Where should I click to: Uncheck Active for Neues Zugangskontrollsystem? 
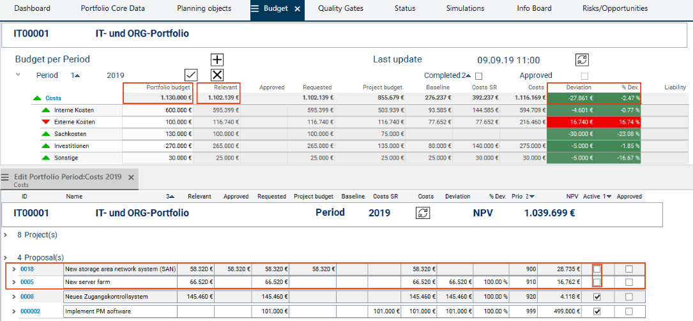[x=597, y=297]
